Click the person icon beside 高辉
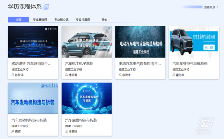 coord(13,132)
